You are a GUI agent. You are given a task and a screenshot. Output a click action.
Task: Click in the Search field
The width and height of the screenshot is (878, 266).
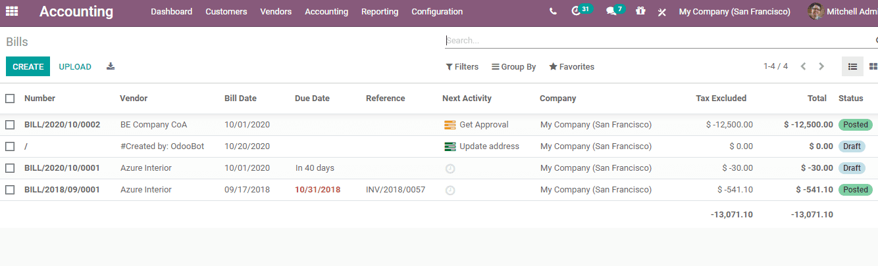[658, 40]
